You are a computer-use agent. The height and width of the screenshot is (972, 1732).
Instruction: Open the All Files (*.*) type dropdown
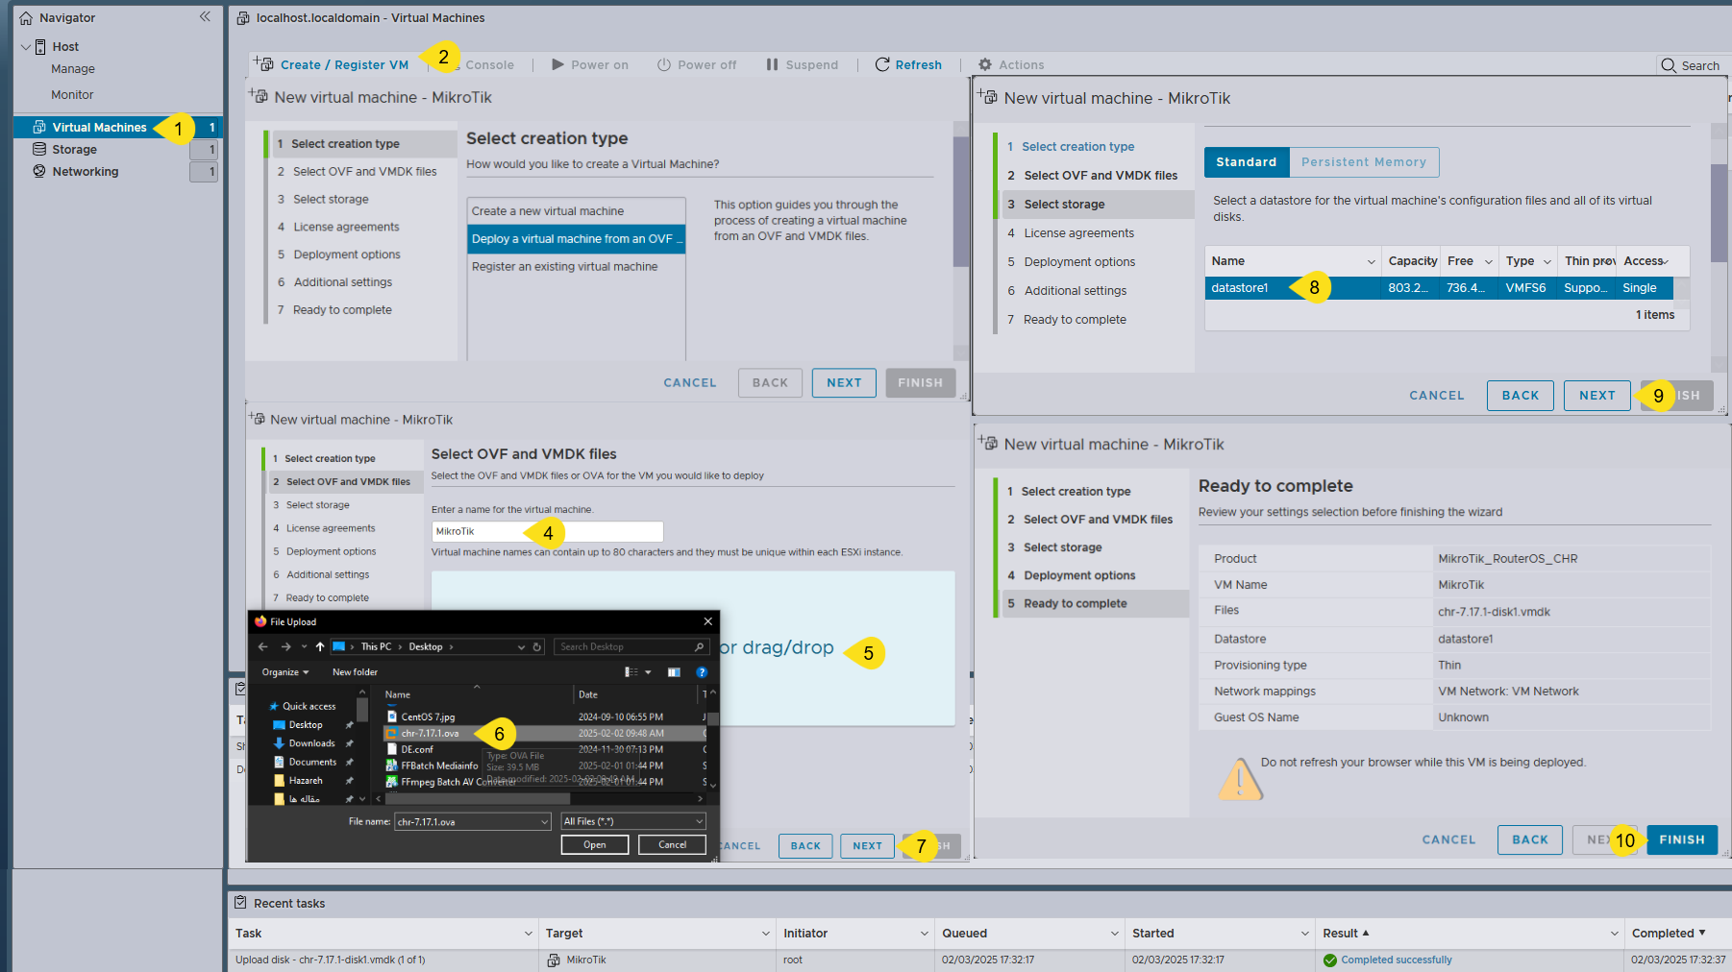(x=699, y=821)
